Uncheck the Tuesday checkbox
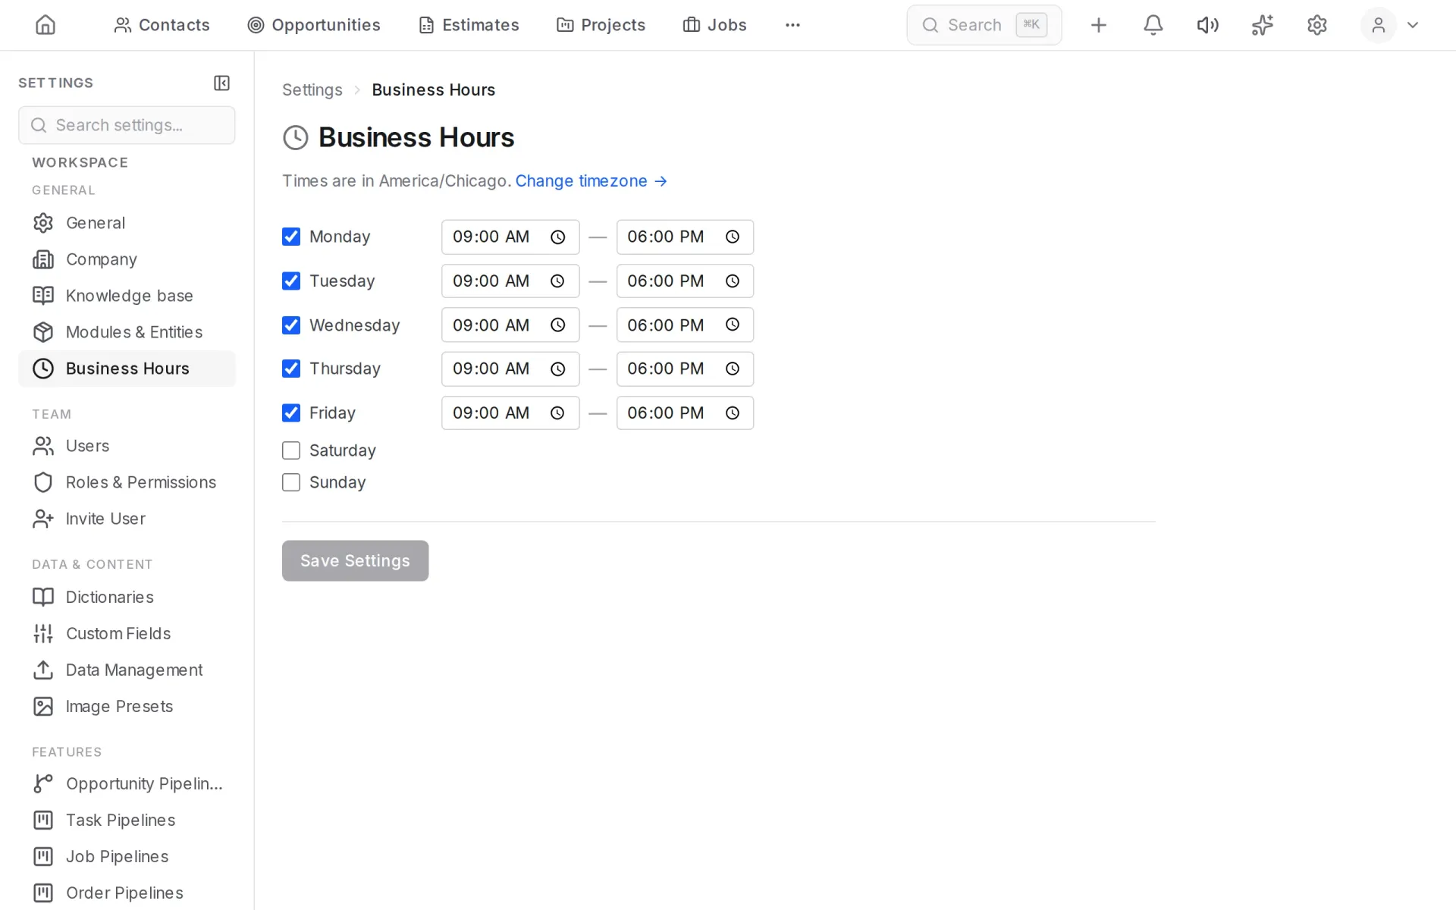1456x910 pixels. (291, 281)
